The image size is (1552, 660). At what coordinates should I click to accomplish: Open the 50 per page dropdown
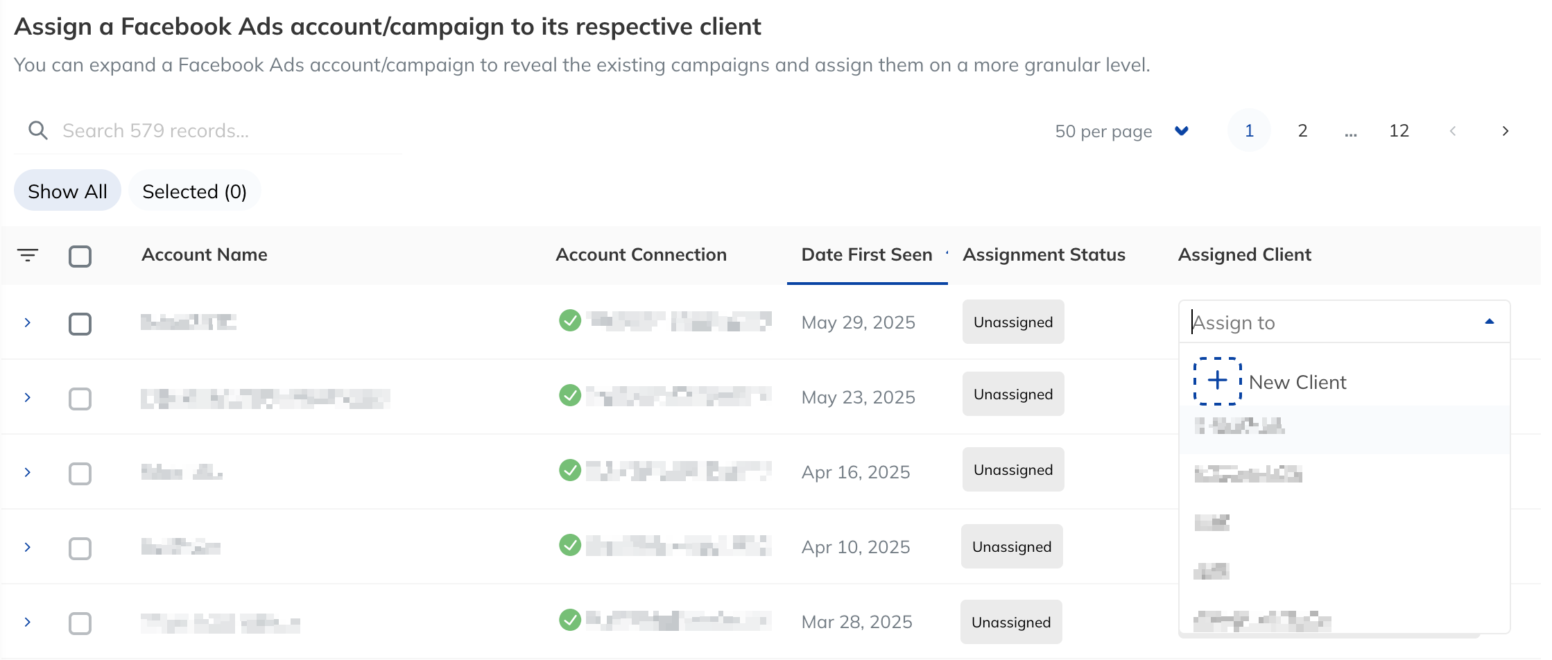pyautogui.click(x=1122, y=131)
